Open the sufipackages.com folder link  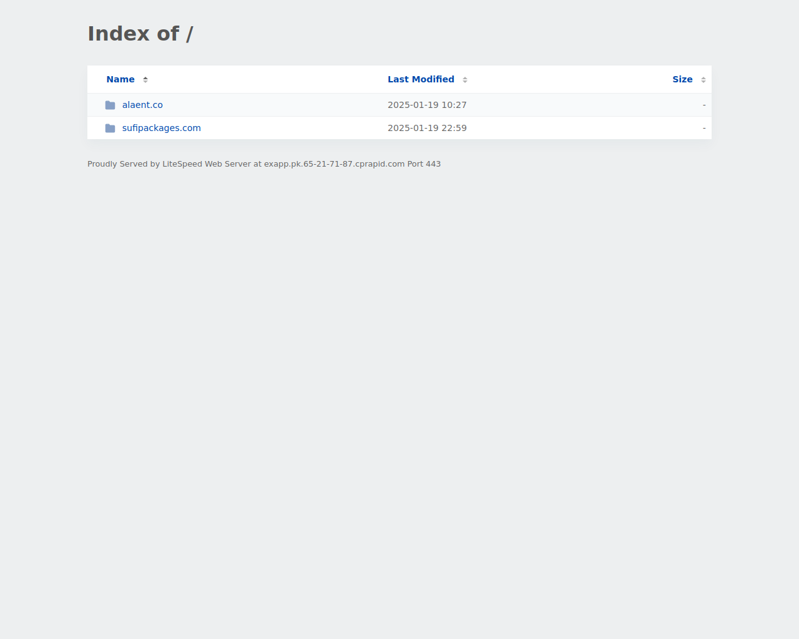coord(162,128)
